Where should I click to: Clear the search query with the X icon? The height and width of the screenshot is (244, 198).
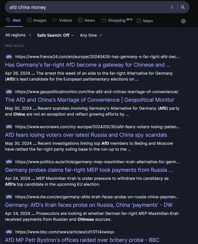tap(172, 7)
